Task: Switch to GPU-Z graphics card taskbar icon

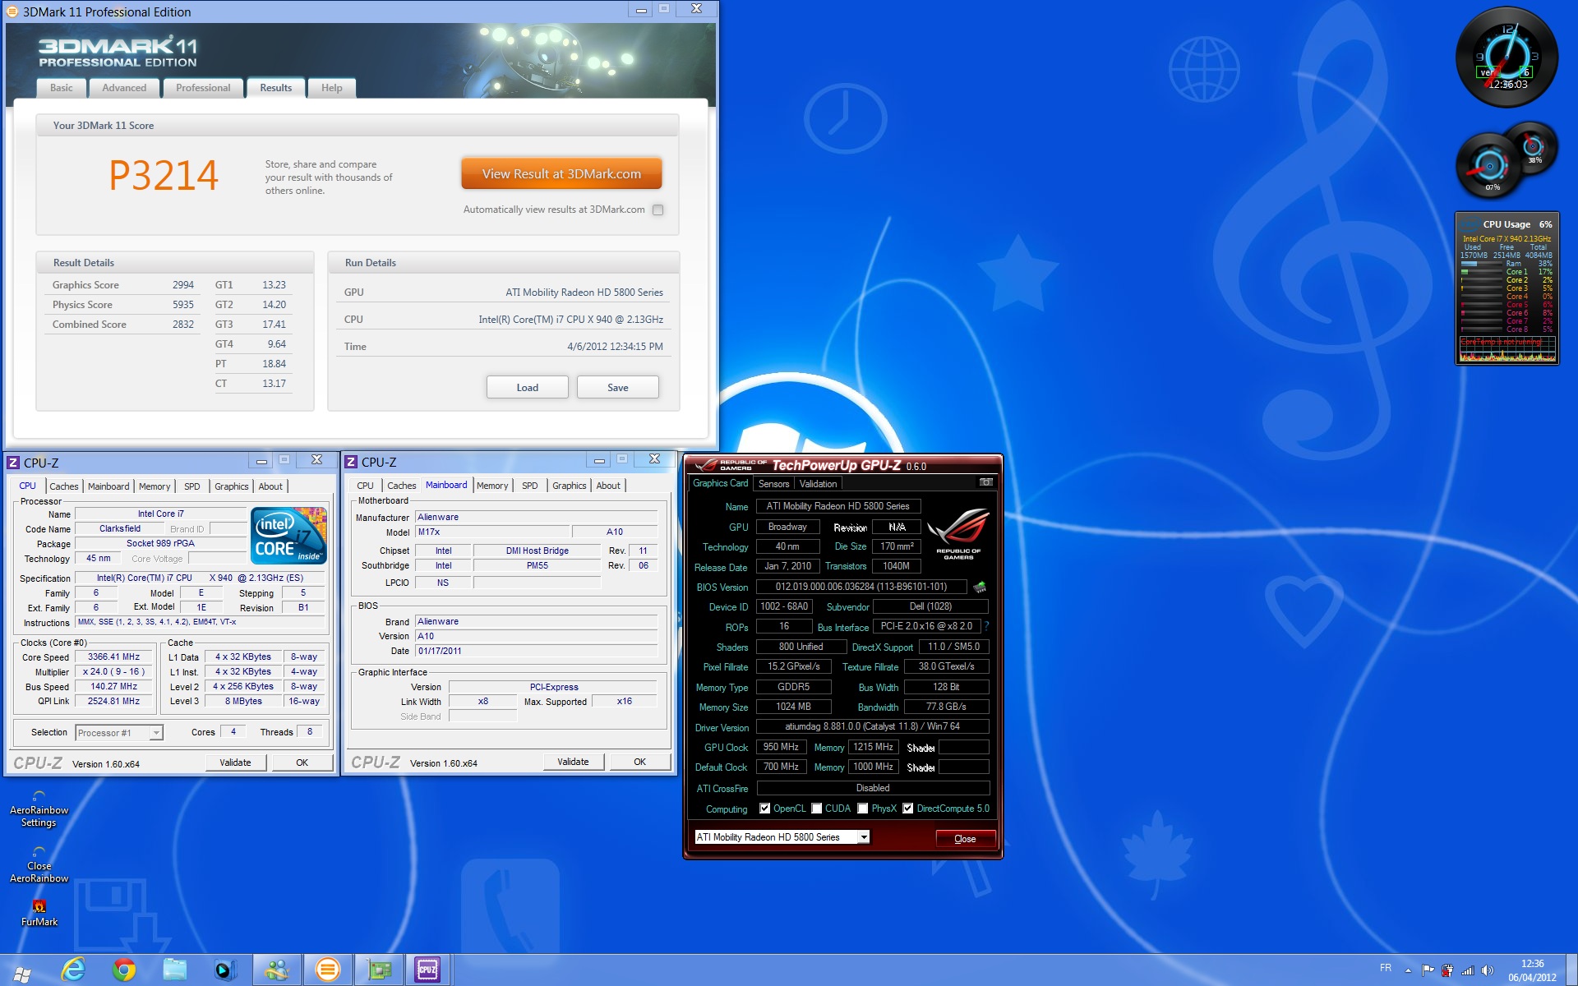Action: click(x=379, y=970)
